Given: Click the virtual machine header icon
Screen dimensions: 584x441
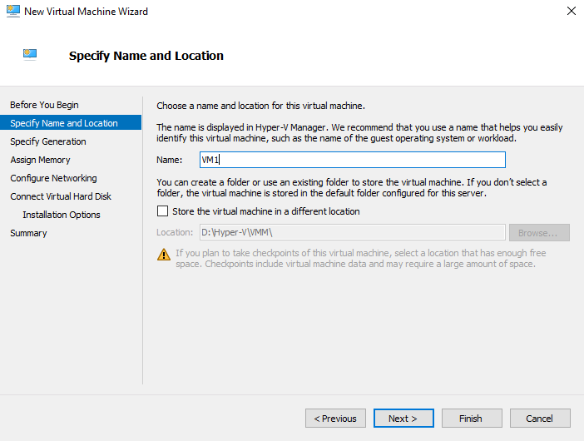Looking at the screenshot, I should click(31, 55).
